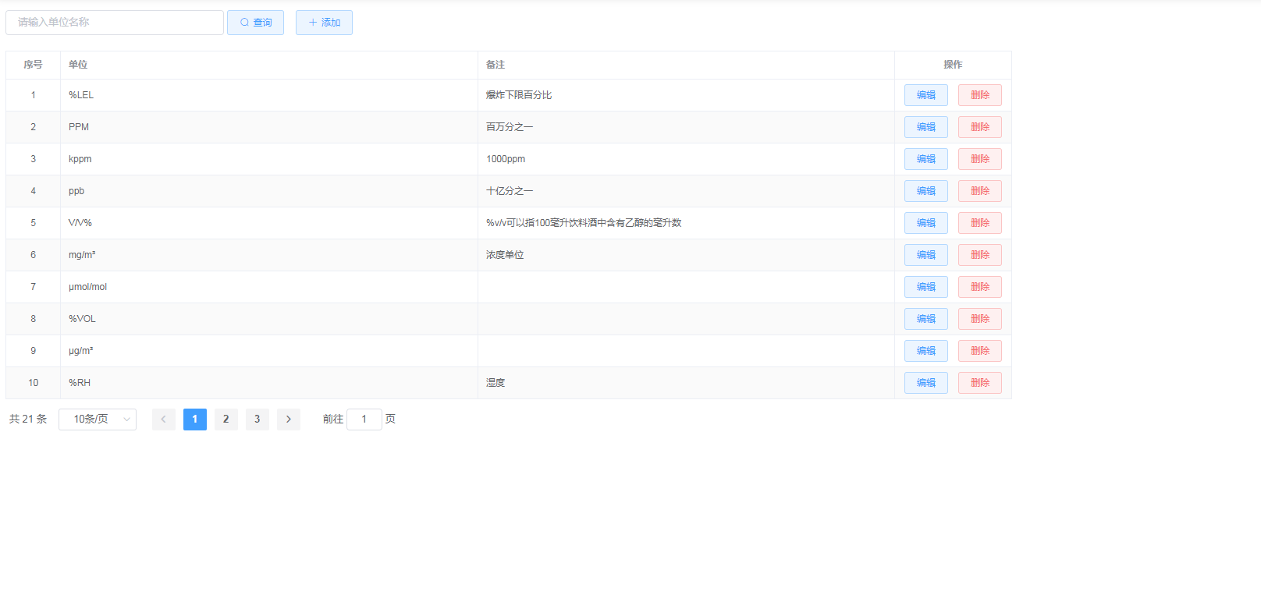Edit the ppb unit row
Viewport: 1261px width, 616px height.
click(925, 191)
